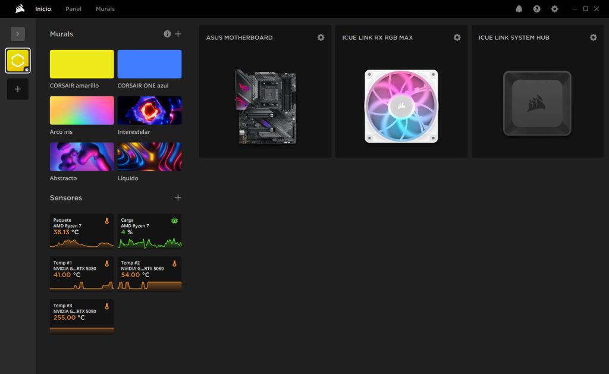The image size is (609, 374).
Task: Select the Arco iris gradient mural
Action: [82, 110]
